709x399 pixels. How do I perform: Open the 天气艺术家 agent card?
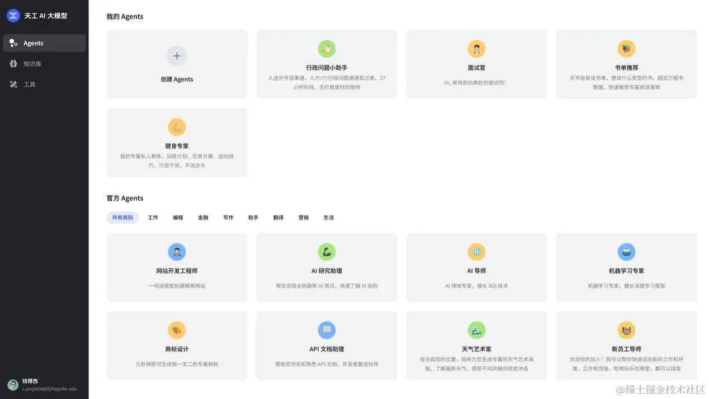tap(476, 346)
